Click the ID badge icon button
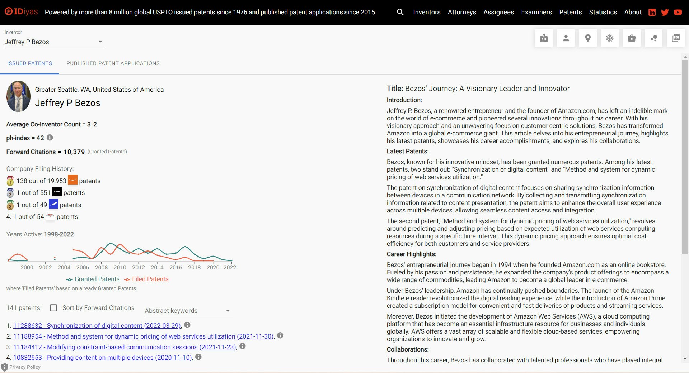 click(544, 38)
